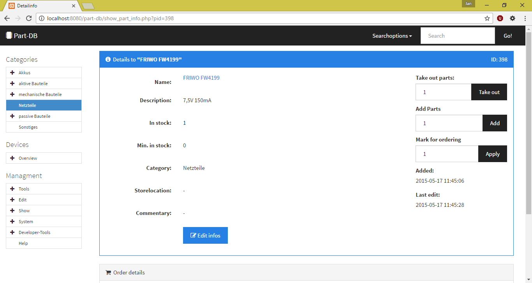Screen dimensions: 532x283
Task: Click the Apply ordering button
Action: [x=492, y=154]
